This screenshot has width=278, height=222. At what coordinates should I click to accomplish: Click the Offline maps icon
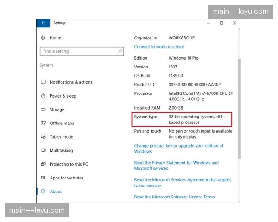pyautogui.click(x=43, y=123)
